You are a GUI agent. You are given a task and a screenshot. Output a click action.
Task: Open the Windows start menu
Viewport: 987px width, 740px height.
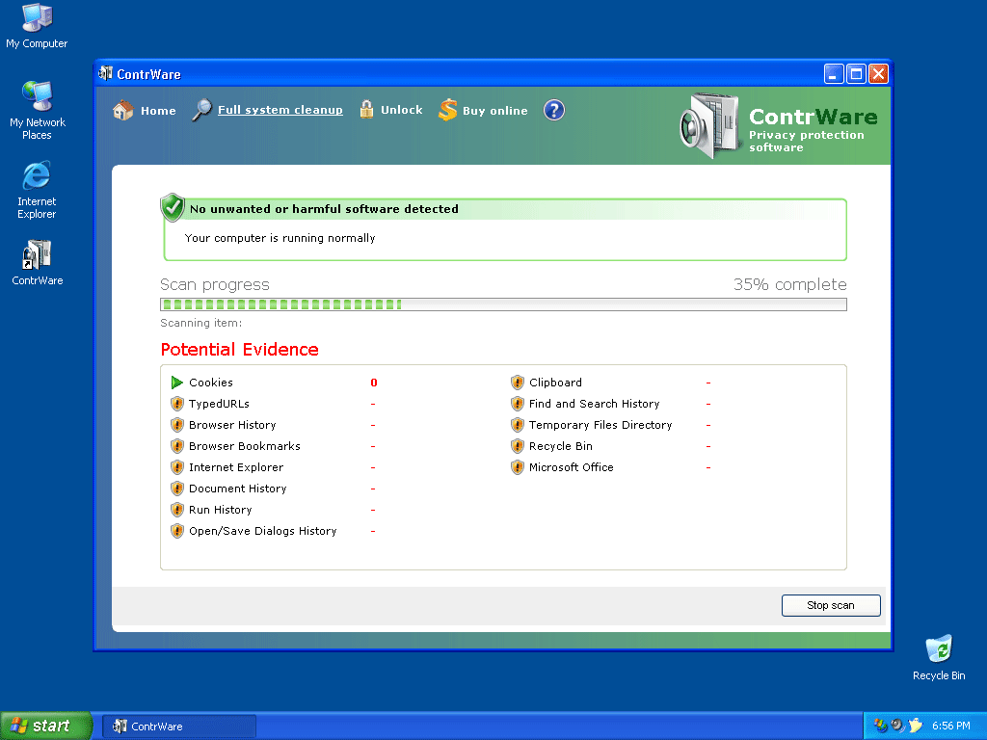tap(45, 726)
